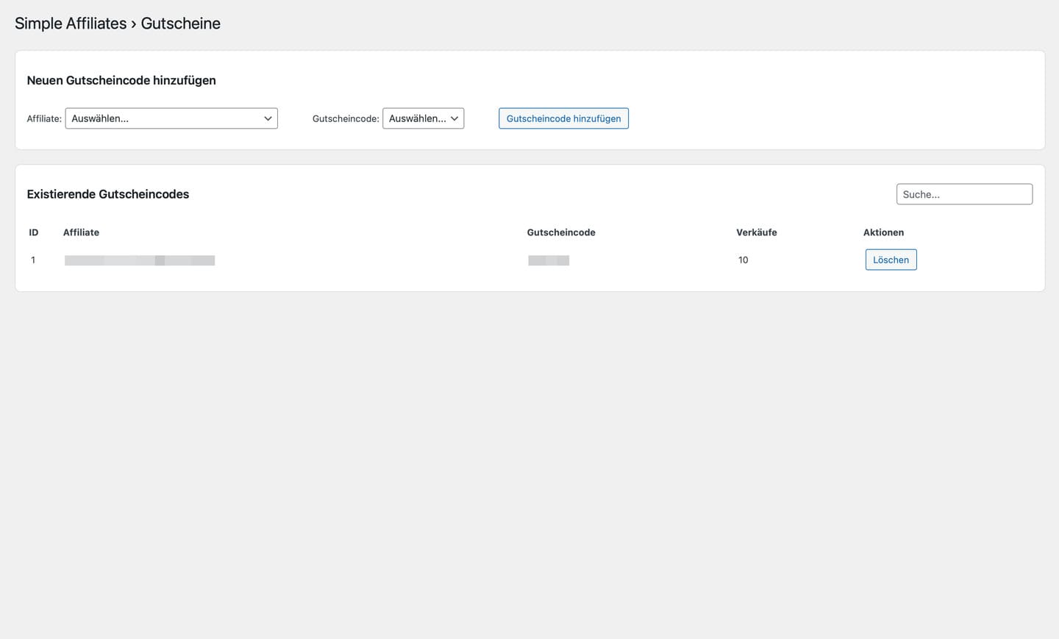Screen dimensions: 1059x639
Task: Click the ID column header
Action: [33, 232]
